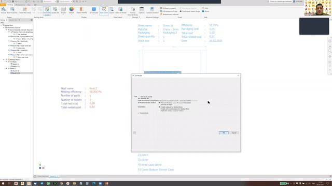Collapse the Source Assembly 1 node
Viewport: 332px width, 186px height.
pos(6,30)
